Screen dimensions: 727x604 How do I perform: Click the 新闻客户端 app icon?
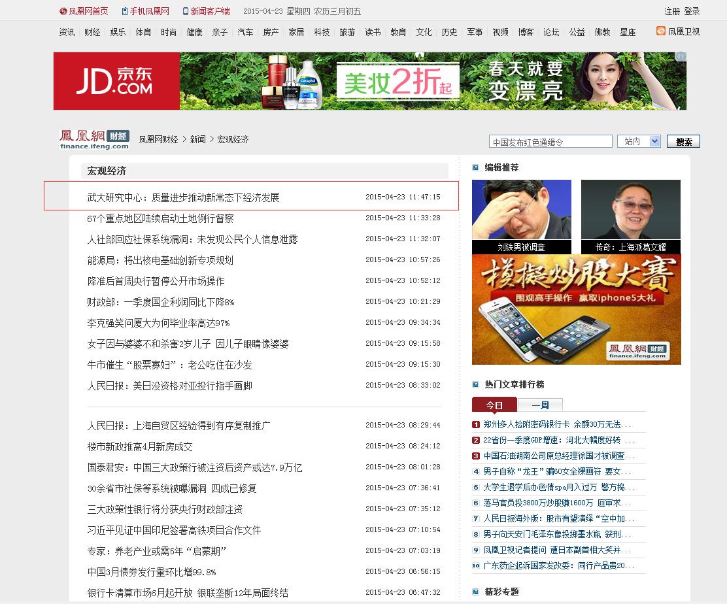pyautogui.click(x=186, y=11)
